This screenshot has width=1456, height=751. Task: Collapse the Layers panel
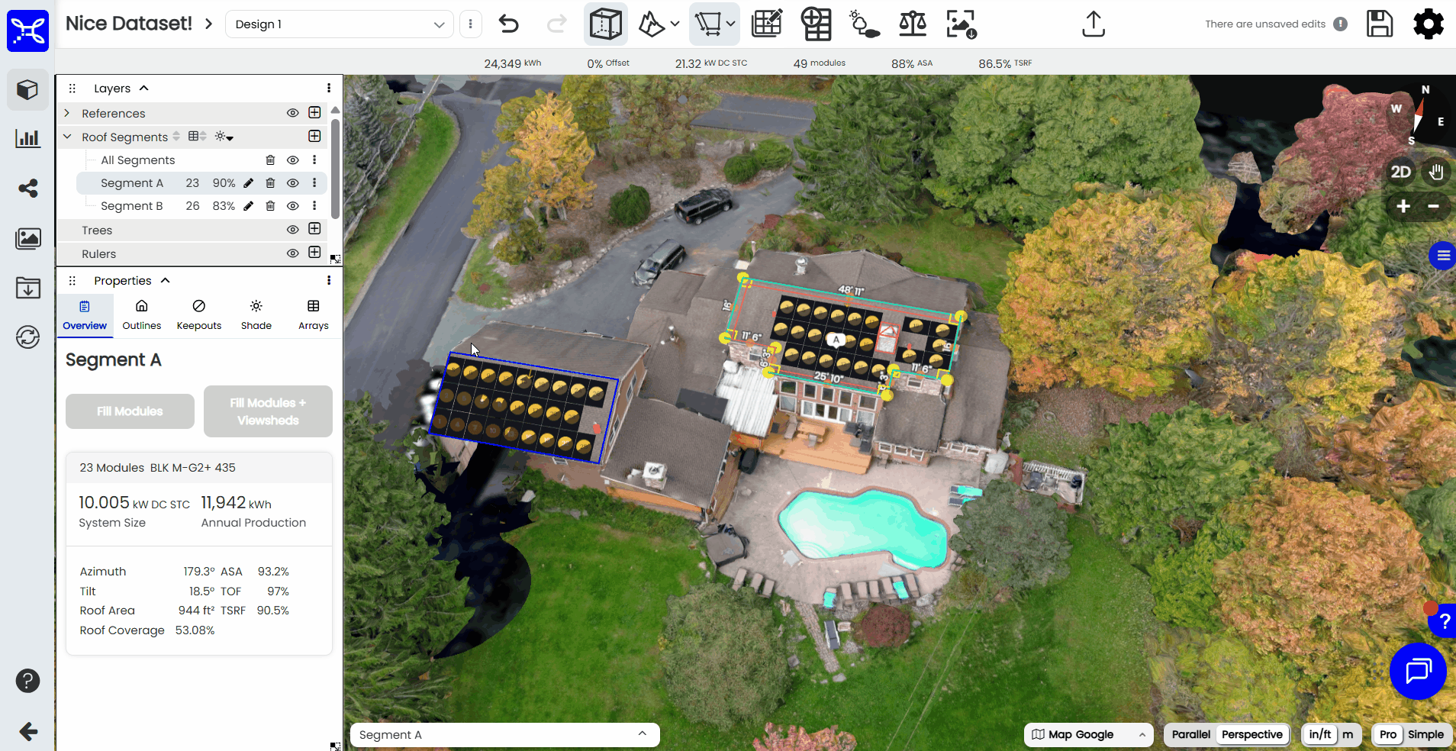tap(143, 88)
